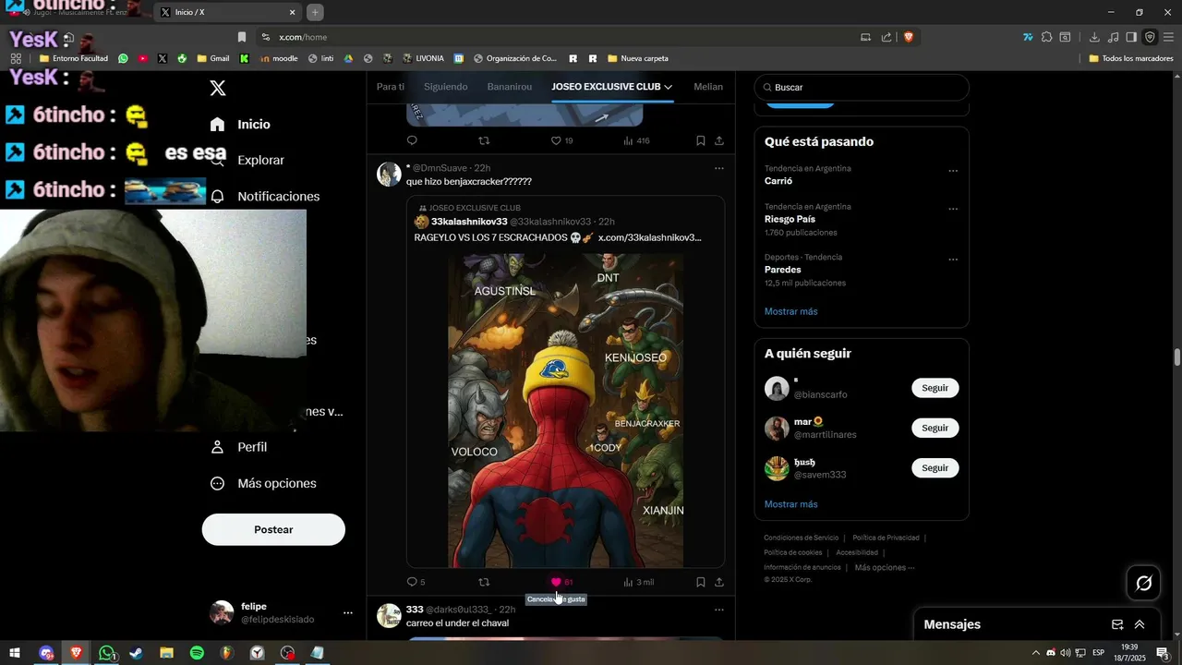Reply to the top post above @DmnSuave
Image resolution: width=1182 pixels, height=665 pixels.
413,140
